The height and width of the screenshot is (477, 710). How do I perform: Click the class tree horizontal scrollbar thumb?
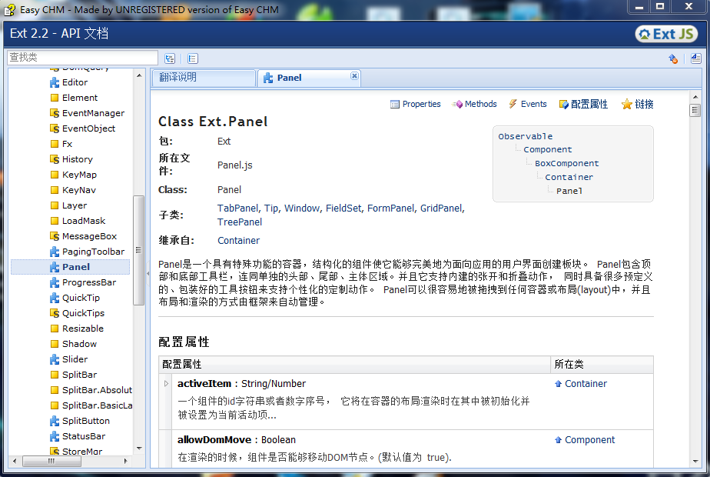51,461
